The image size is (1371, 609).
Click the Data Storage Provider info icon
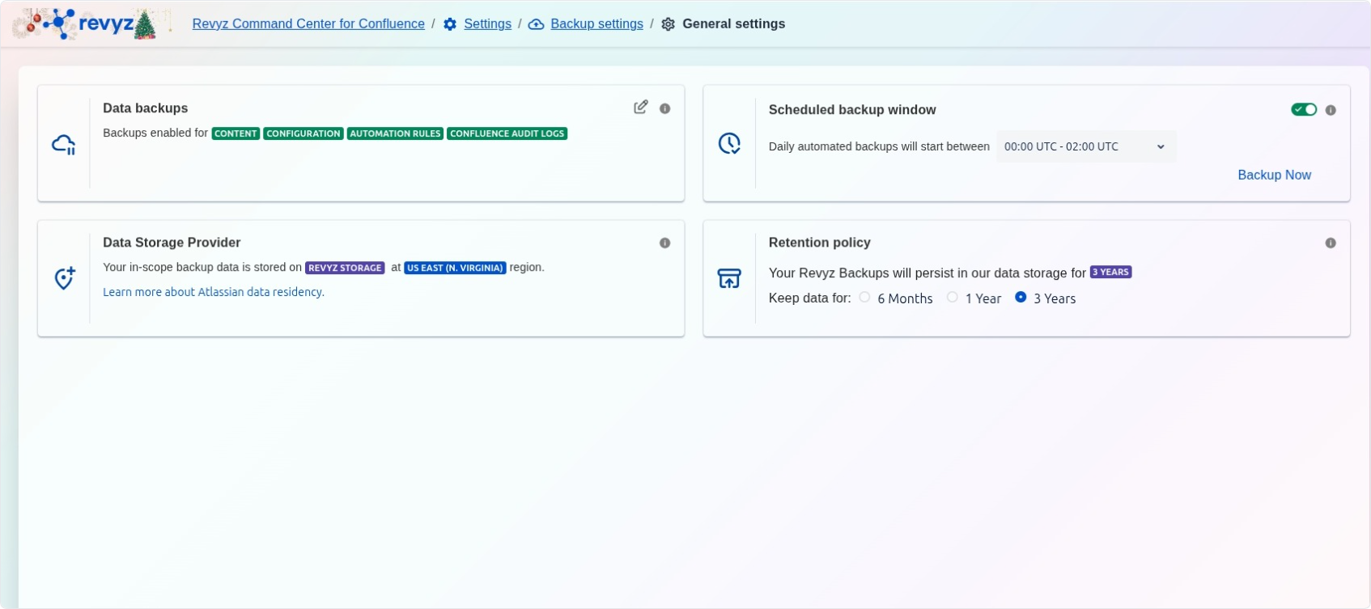[x=664, y=243]
